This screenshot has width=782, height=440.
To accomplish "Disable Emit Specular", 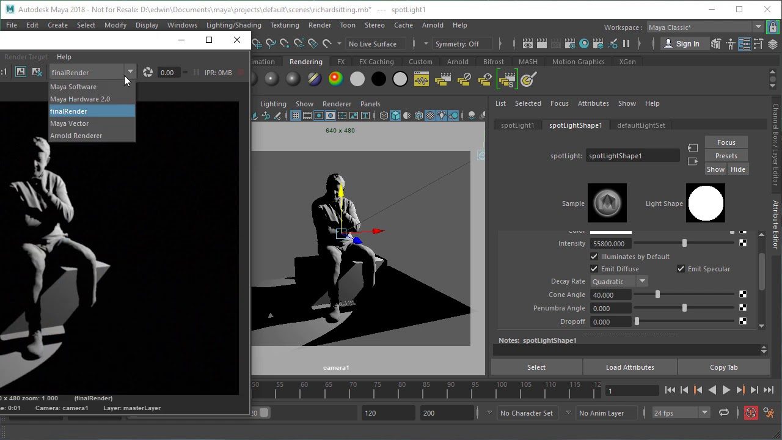I will (681, 269).
